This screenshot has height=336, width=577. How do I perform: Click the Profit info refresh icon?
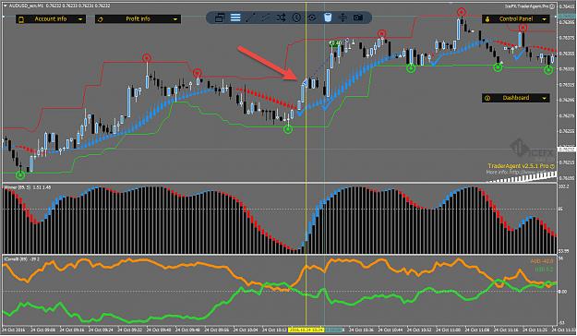point(101,19)
